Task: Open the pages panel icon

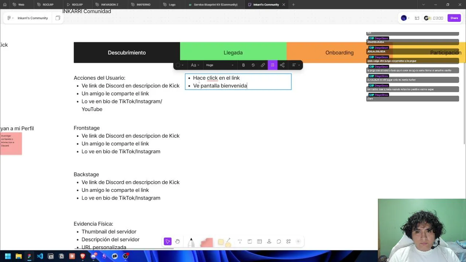Action: pyautogui.click(x=58, y=18)
